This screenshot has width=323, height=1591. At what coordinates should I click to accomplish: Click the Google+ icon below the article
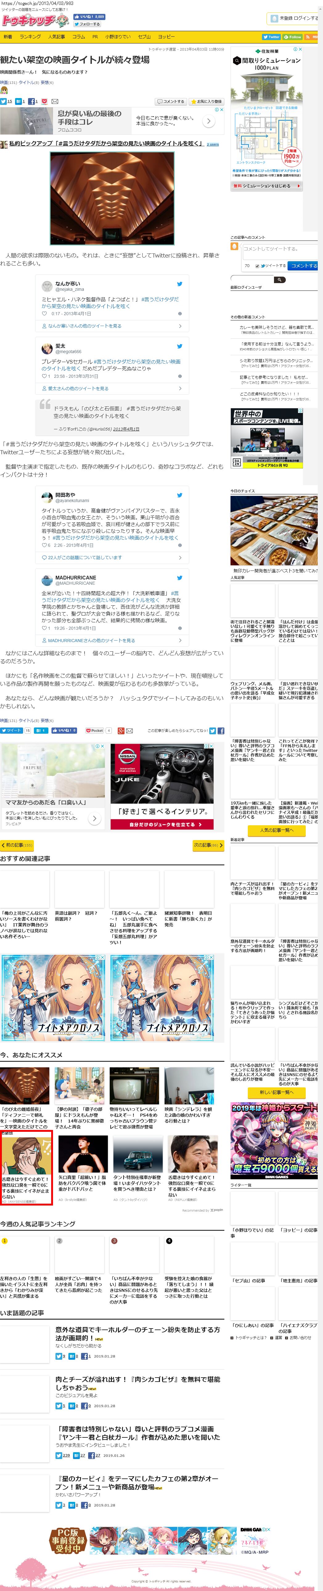coord(121,731)
